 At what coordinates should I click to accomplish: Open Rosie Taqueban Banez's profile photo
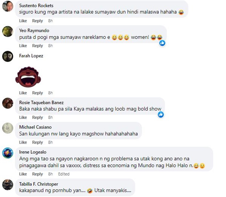[8, 103]
